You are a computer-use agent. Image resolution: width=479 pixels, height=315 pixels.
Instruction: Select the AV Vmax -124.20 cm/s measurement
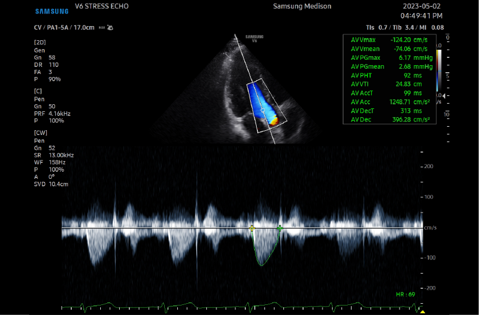click(389, 40)
